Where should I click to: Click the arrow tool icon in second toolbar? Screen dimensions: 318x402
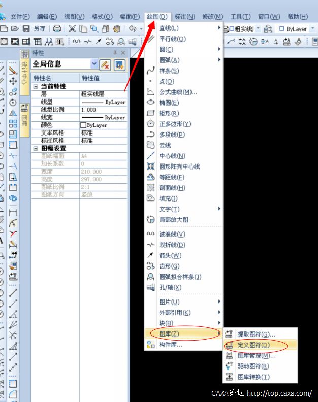[99, 41]
